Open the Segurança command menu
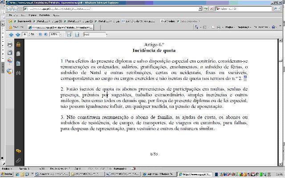This screenshot has height=178, width=285. click(244, 27)
